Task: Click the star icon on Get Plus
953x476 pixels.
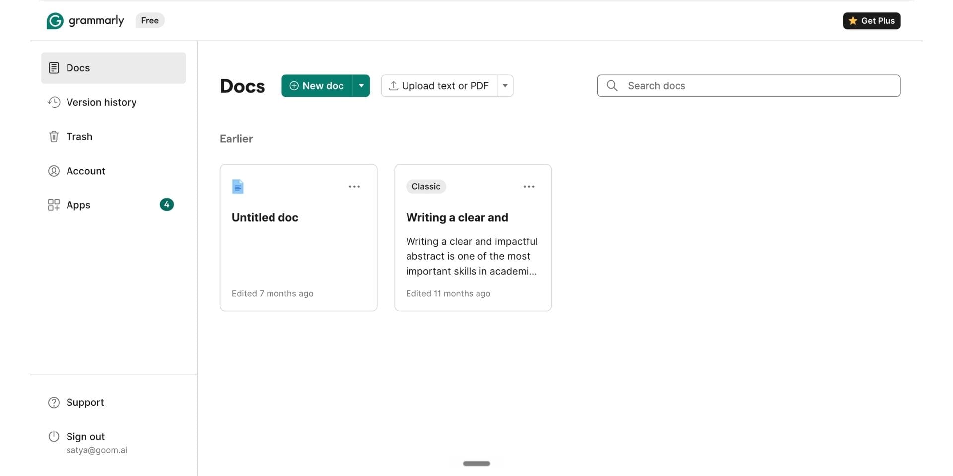Action: pyautogui.click(x=853, y=21)
